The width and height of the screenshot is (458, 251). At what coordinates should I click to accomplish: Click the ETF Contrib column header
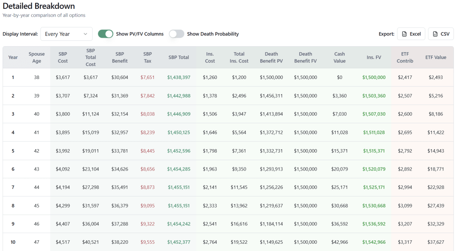click(x=405, y=57)
